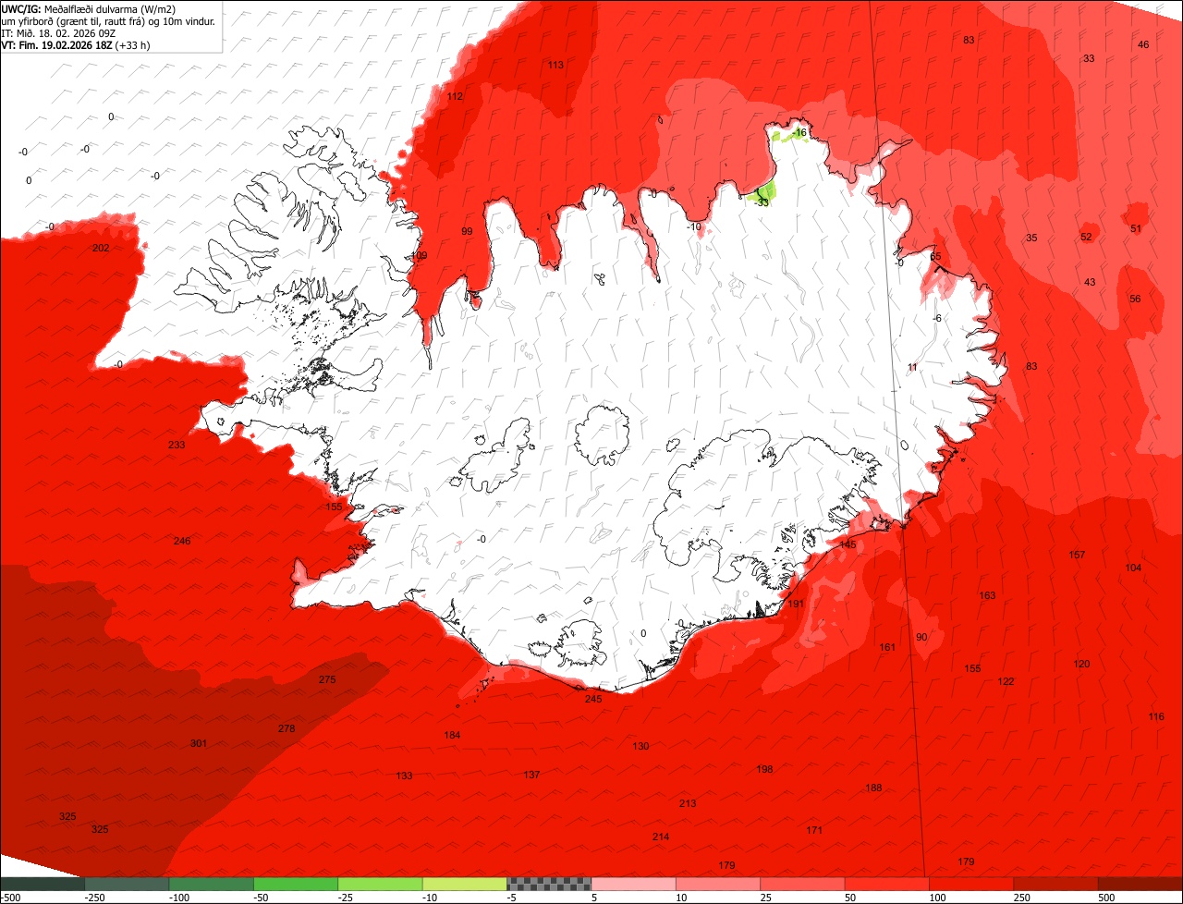Select the value 11 in east Iceland
Viewport: 1183px width, 904px height.
[x=912, y=367]
